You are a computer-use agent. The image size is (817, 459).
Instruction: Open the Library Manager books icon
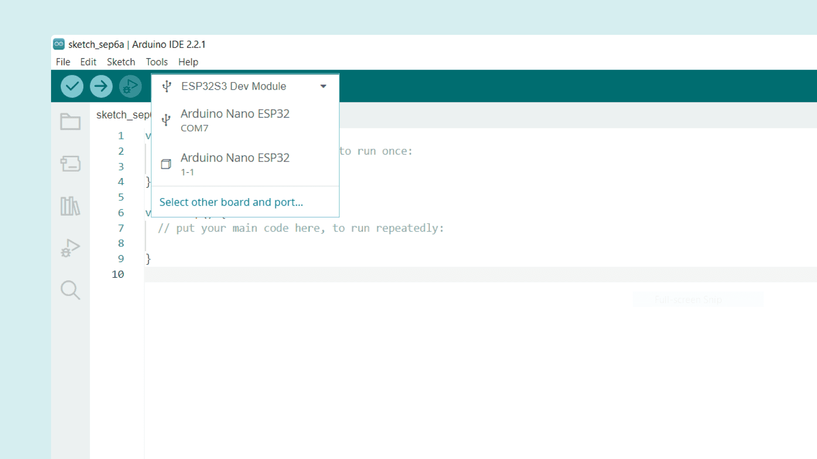click(x=70, y=206)
